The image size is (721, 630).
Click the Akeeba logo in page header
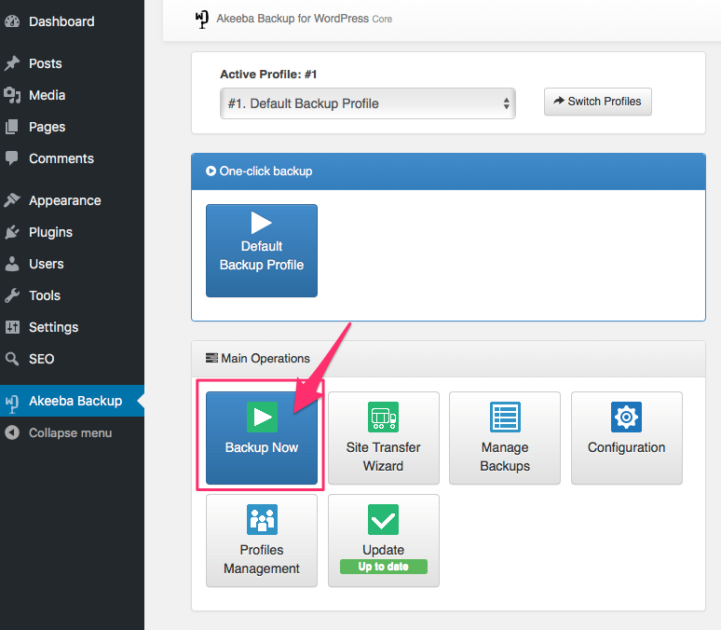[202, 20]
